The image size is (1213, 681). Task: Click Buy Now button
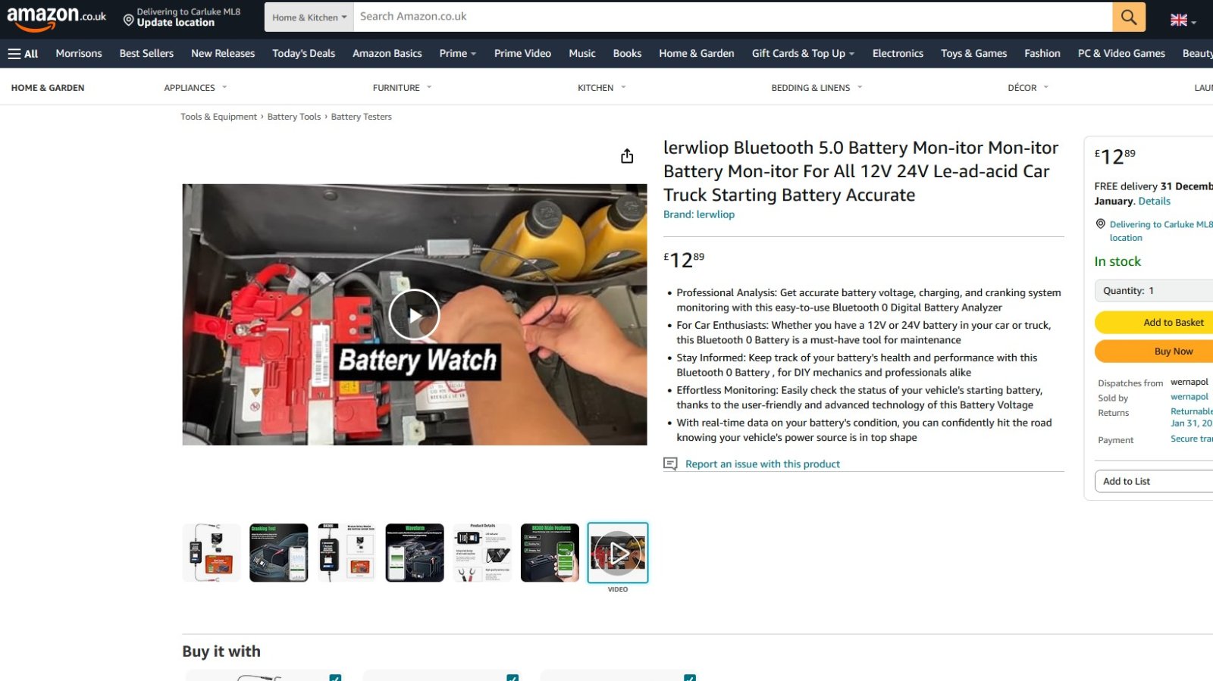(1154, 351)
